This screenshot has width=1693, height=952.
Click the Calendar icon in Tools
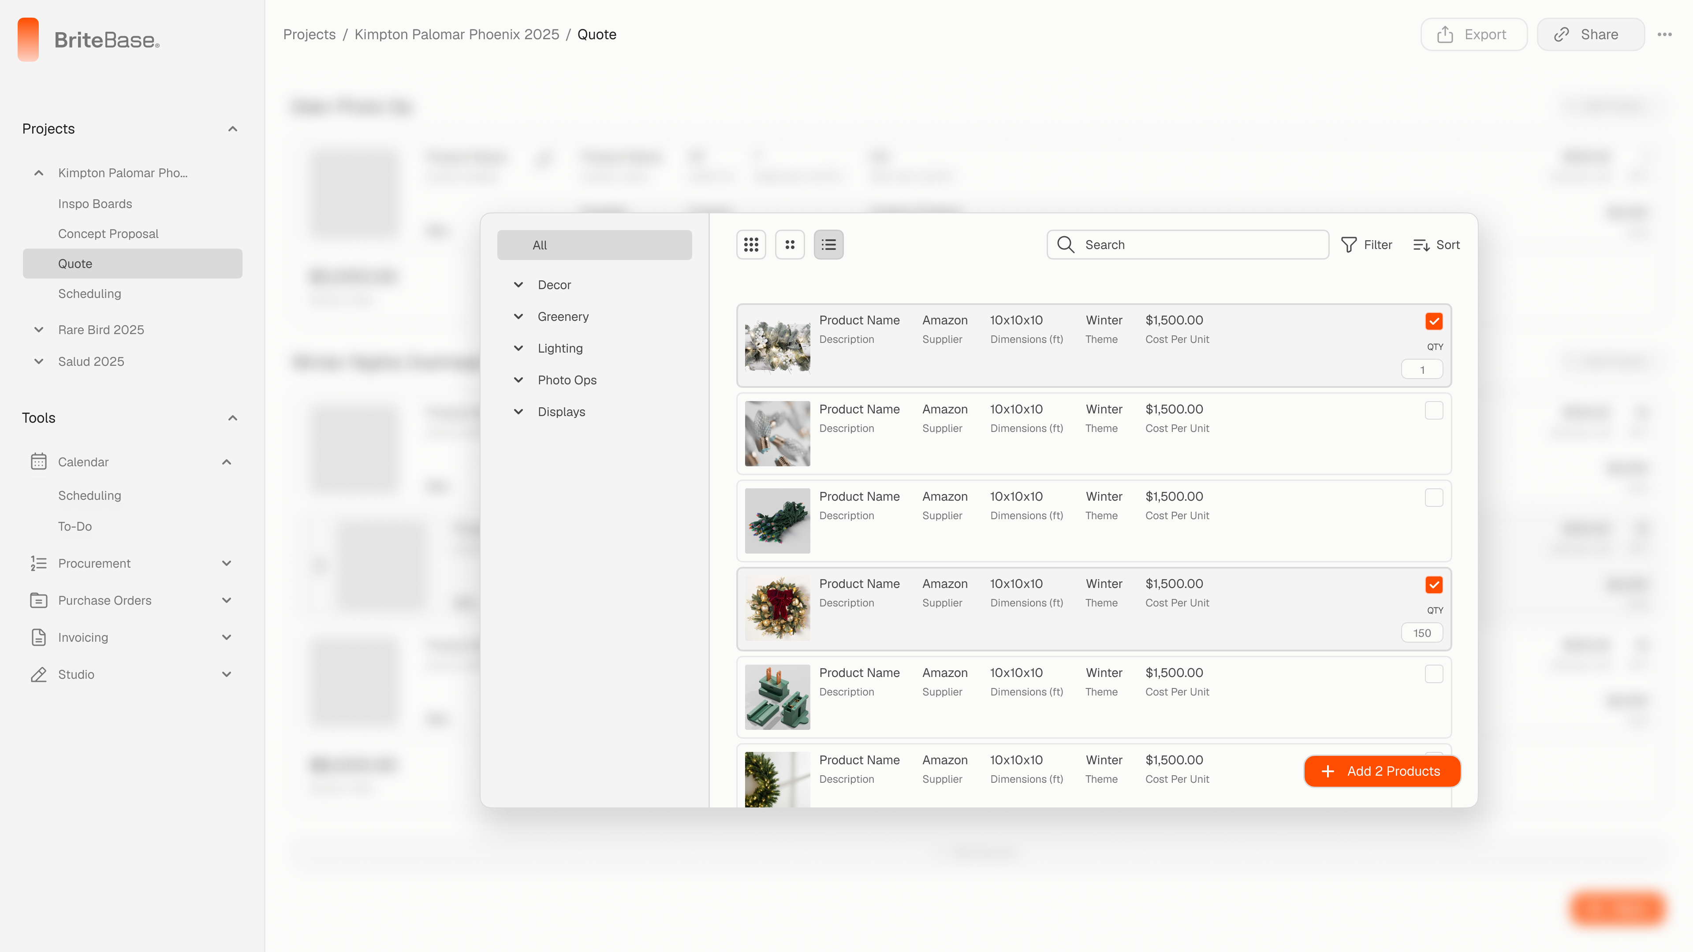click(x=39, y=462)
